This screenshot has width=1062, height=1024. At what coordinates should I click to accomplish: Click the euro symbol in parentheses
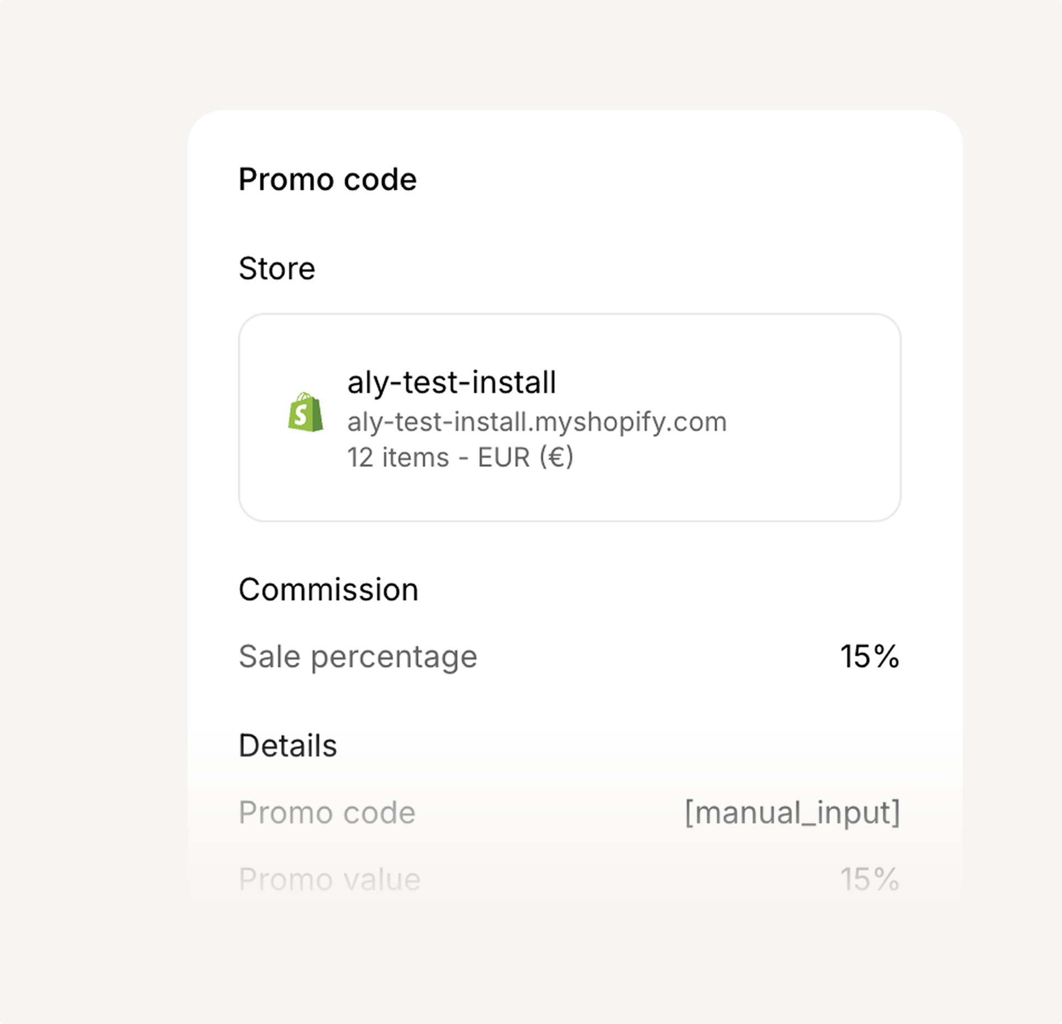(556, 458)
